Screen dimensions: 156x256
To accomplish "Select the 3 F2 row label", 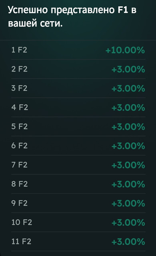I will pos(19,88).
